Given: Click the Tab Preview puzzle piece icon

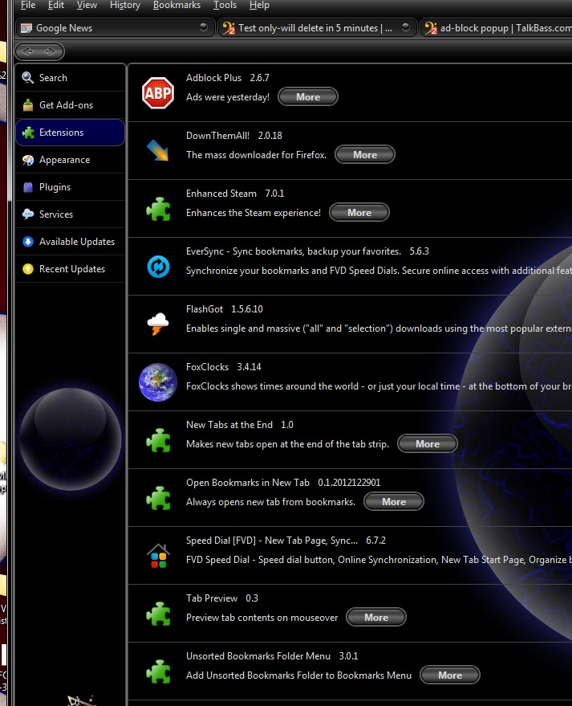Looking at the screenshot, I should coord(158,614).
